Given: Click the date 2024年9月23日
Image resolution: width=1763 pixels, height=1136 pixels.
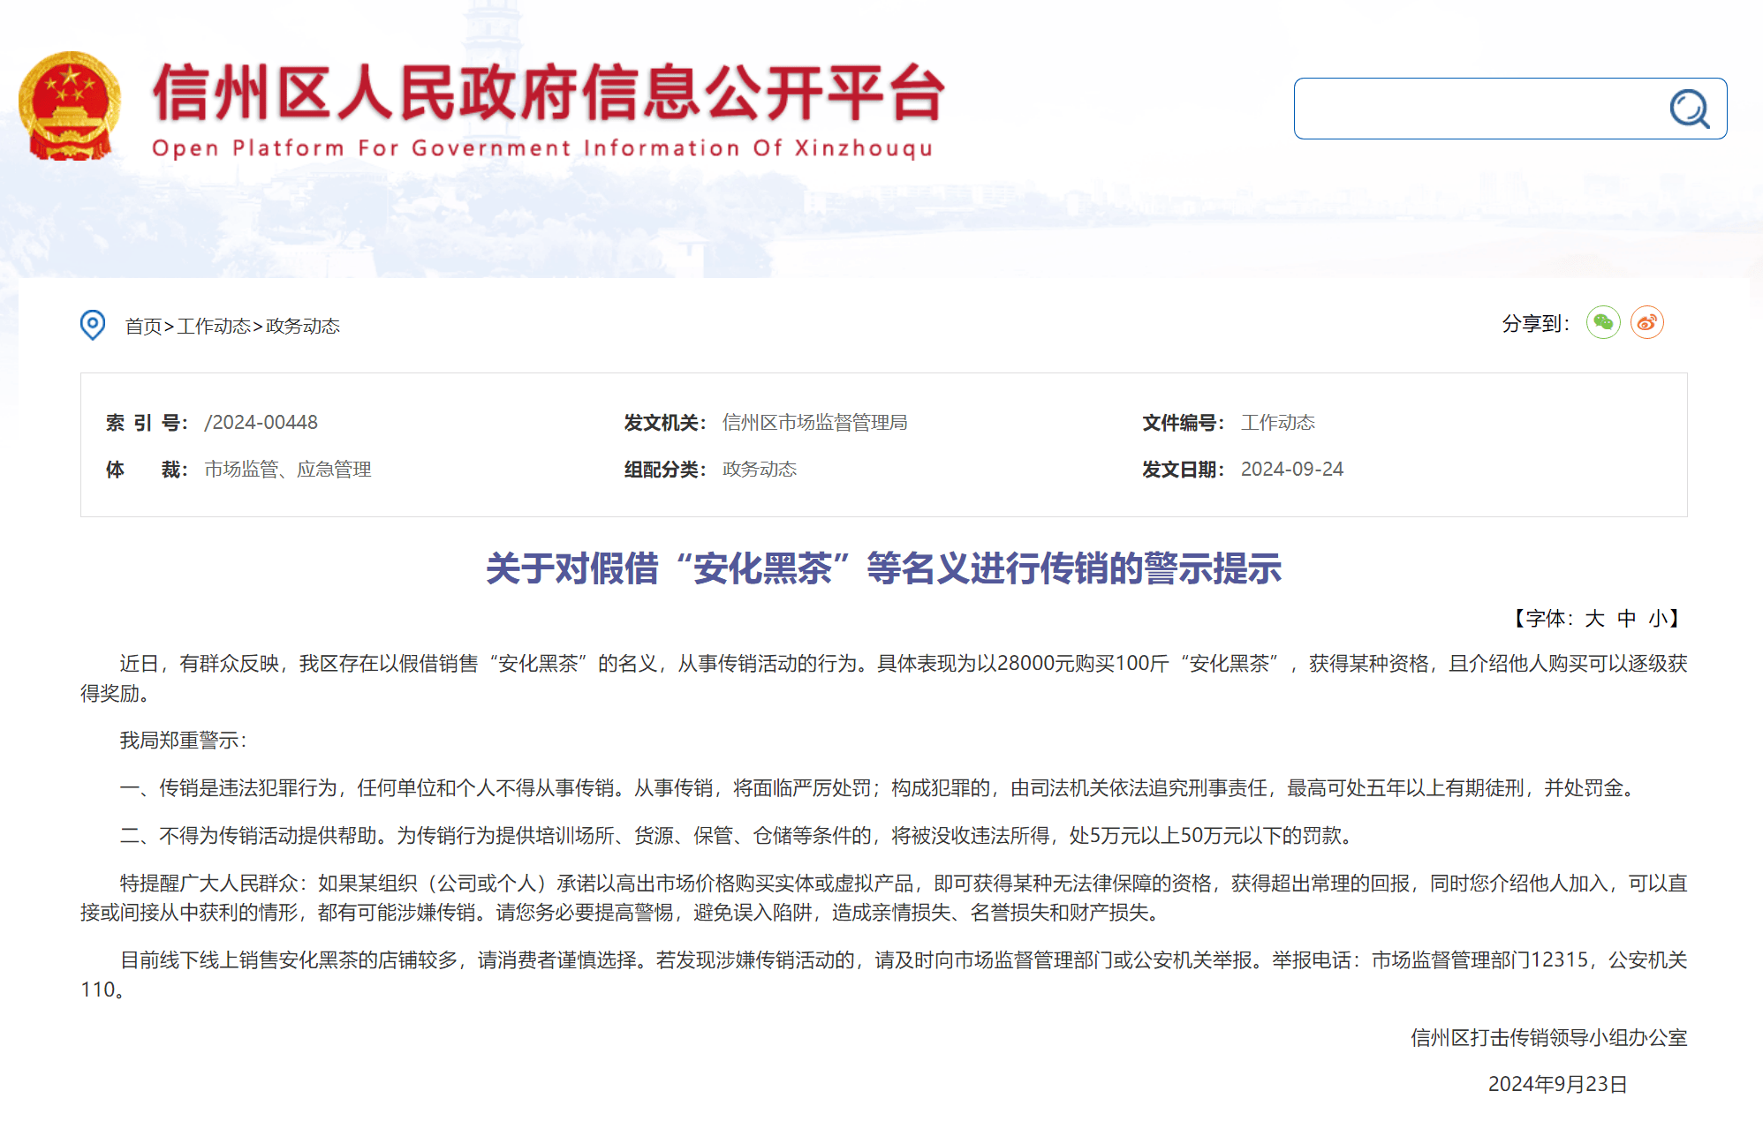Looking at the screenshot, I should click(x=1557, y=1084).
